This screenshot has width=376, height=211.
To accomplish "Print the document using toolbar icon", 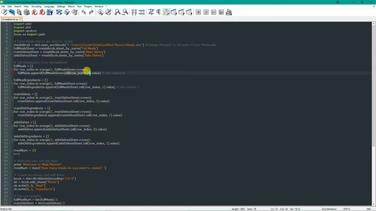I will [x=49, y=12].
